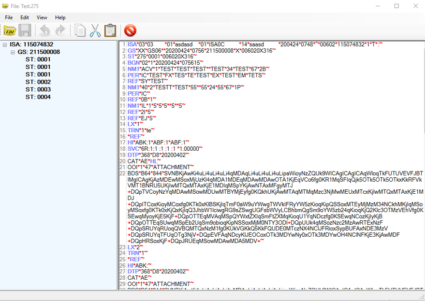Collapse the GS: 211500008 tree node

click(12, 52)
